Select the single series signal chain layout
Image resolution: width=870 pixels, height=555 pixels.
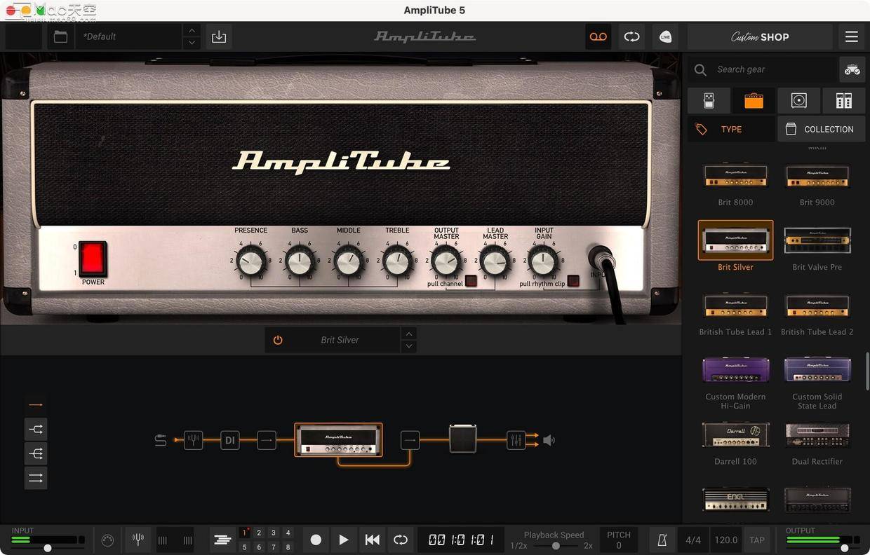[x=36, y=404]
